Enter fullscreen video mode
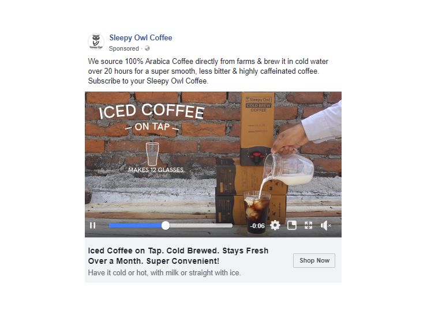 [x=308, y=225]
